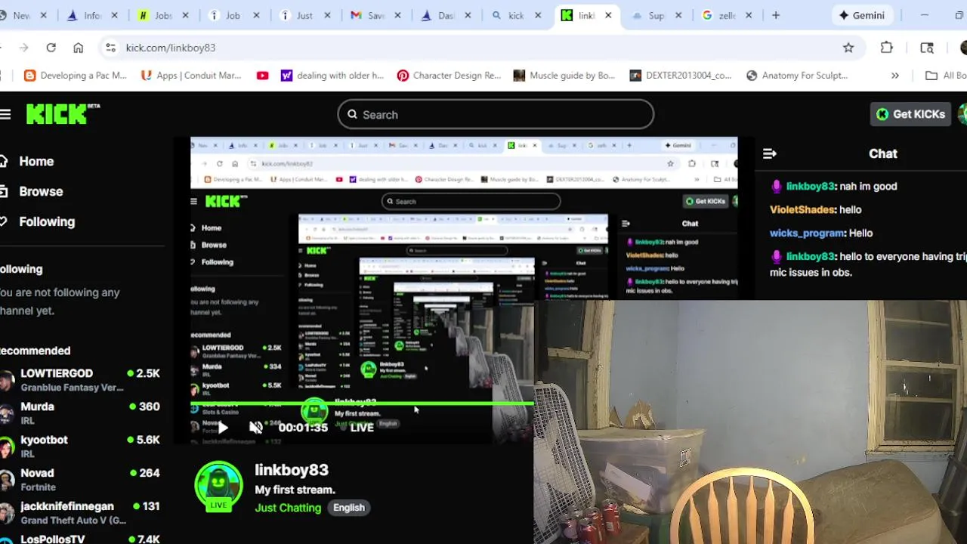Go forward in browser history
The image size is (967, 544).
(23, 48)
